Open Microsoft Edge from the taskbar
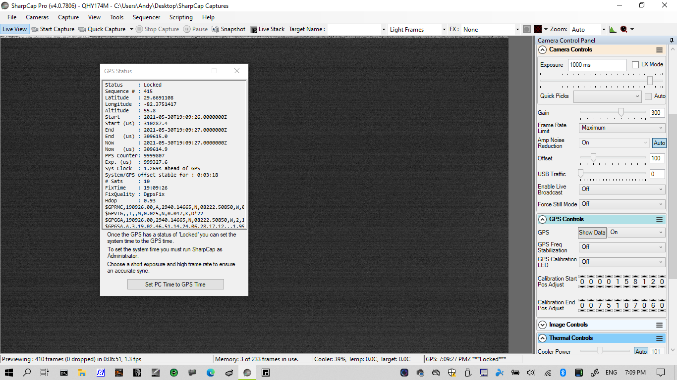 210,373
